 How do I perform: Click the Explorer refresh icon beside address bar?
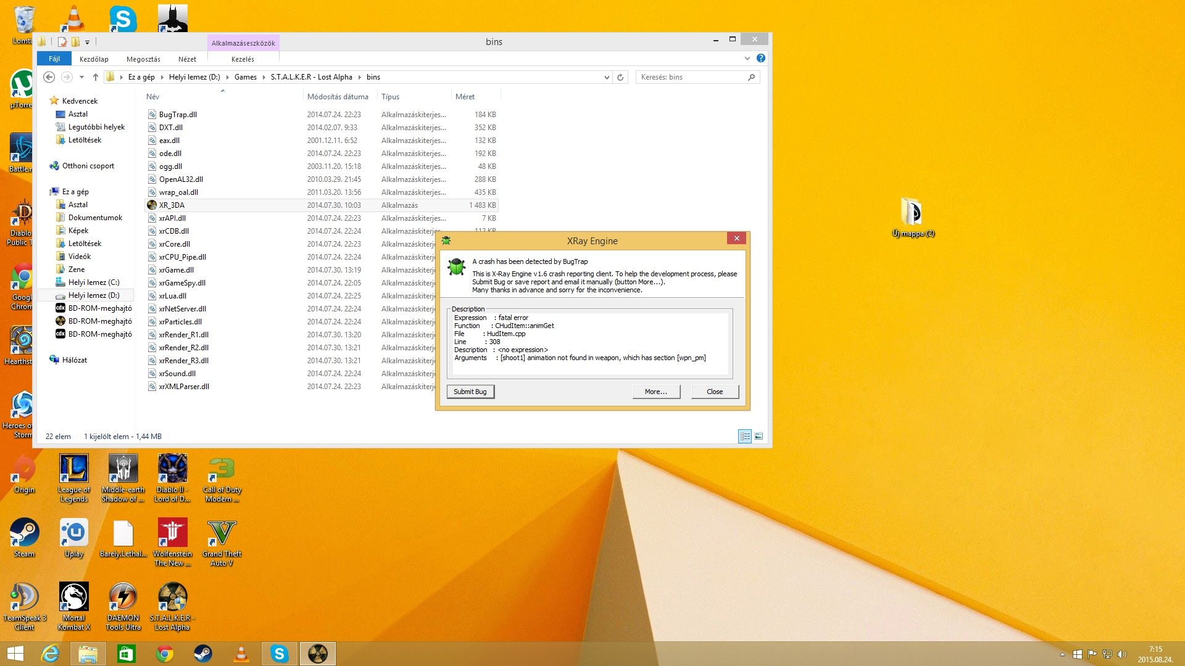620,77
